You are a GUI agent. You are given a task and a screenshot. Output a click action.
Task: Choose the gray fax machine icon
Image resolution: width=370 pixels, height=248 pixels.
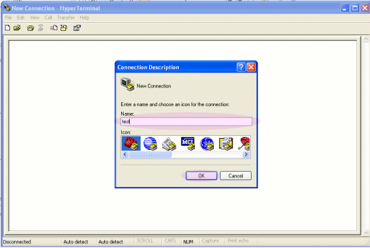(169, 143)
